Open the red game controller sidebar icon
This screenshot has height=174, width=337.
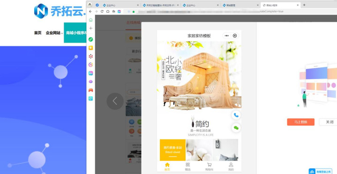(91, 90)
